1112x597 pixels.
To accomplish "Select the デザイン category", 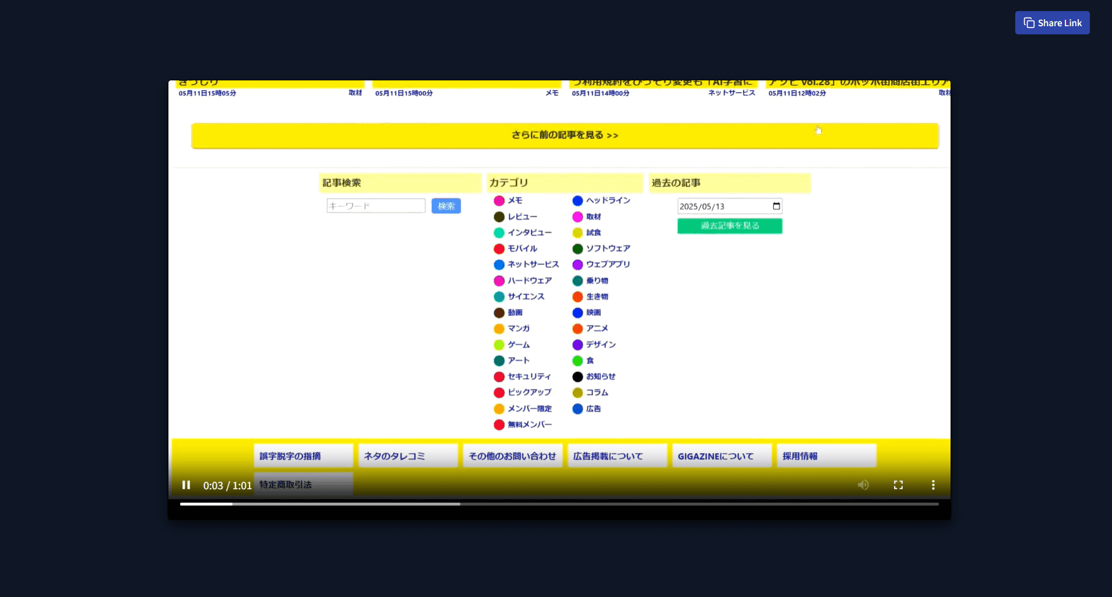I will click(x=594, y=345).
